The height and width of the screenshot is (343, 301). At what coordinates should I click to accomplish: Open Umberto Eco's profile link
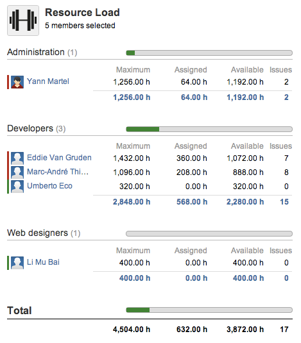pos(49,186)
